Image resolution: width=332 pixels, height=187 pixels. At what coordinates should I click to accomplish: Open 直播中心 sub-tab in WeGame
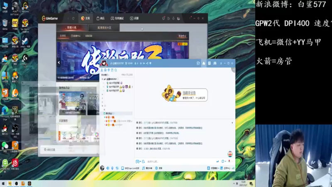[76, 36]
